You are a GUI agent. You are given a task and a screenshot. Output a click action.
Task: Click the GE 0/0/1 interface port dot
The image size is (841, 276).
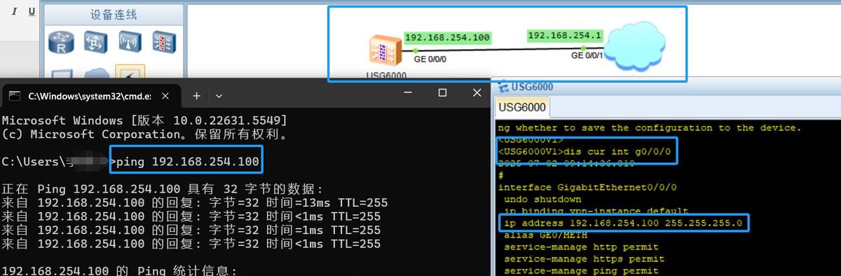coord(583,48)
